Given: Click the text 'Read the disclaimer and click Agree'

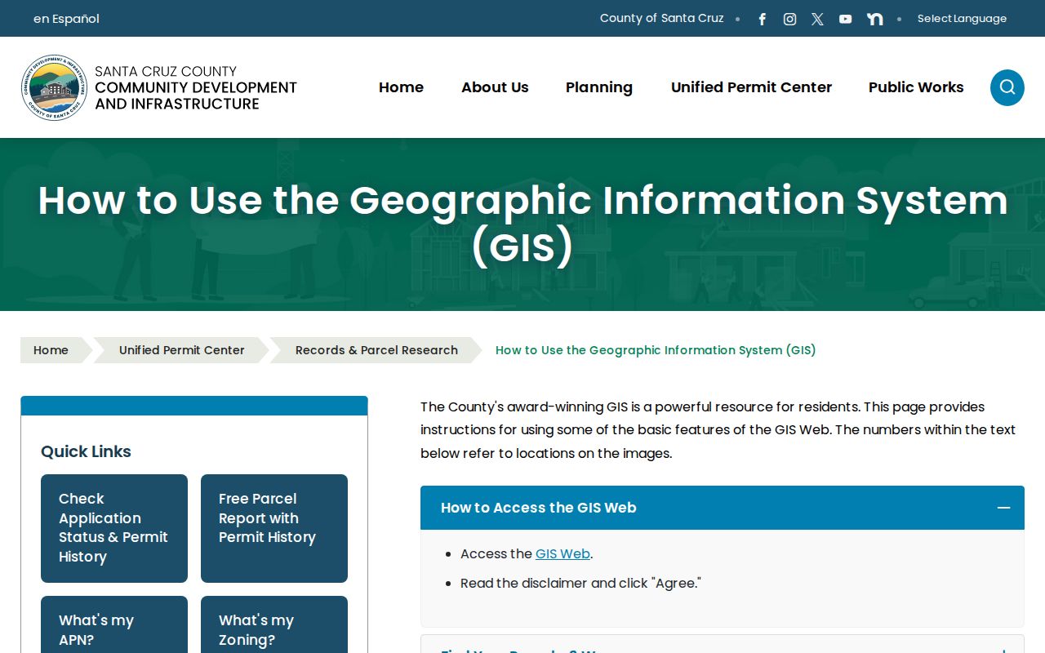Looking at the screenshot, I should point(580,583).
